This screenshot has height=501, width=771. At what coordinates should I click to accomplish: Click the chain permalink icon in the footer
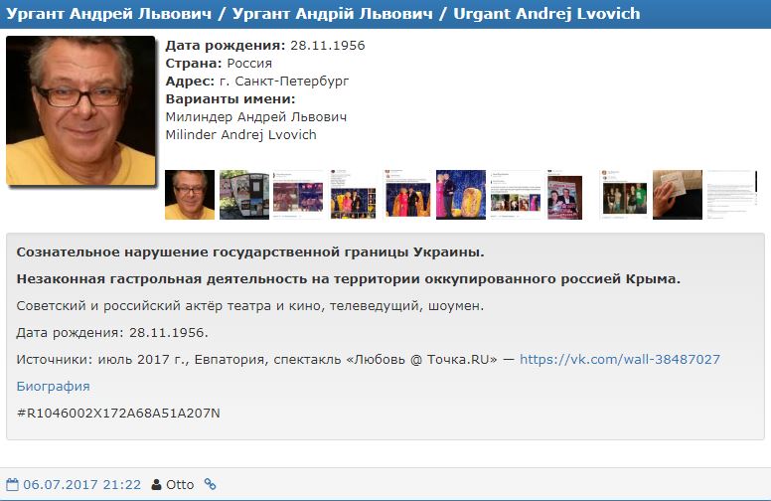(x=210, y=484)
